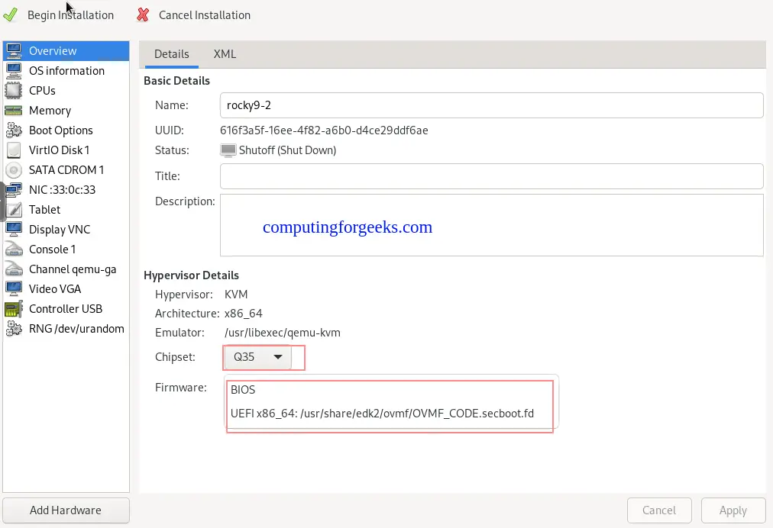
Task: Select Video VGA in the hardware list
Action: pos(66,288)
